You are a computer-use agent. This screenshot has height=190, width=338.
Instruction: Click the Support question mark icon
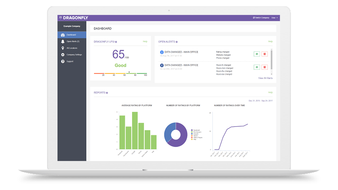coord(63,61)
